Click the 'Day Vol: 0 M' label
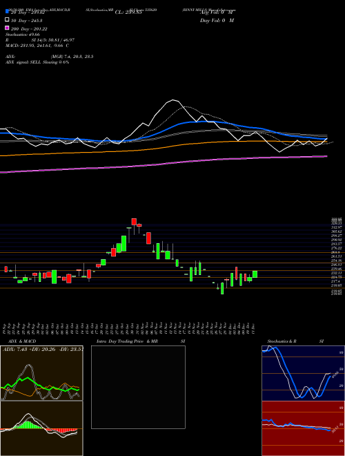This screenshot has height=456, width=345. [217, 21]
